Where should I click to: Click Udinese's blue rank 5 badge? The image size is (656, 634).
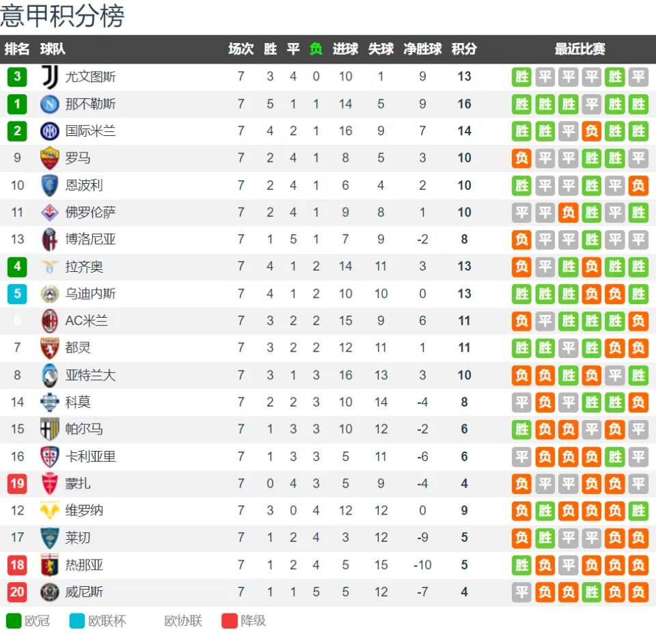pos(17,294)
